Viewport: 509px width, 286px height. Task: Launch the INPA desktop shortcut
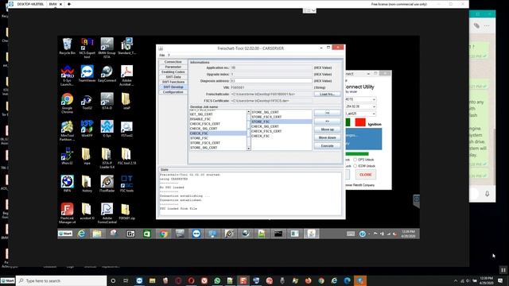click(67, 184)
